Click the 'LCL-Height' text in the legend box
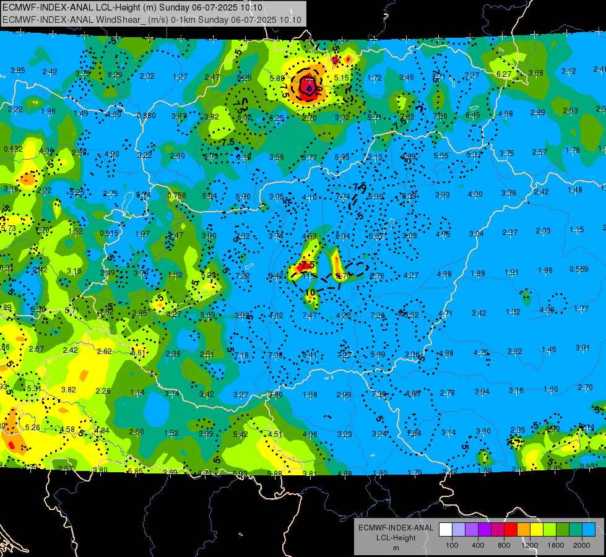The height and width of the screenshot is (557, 606). 396,538
